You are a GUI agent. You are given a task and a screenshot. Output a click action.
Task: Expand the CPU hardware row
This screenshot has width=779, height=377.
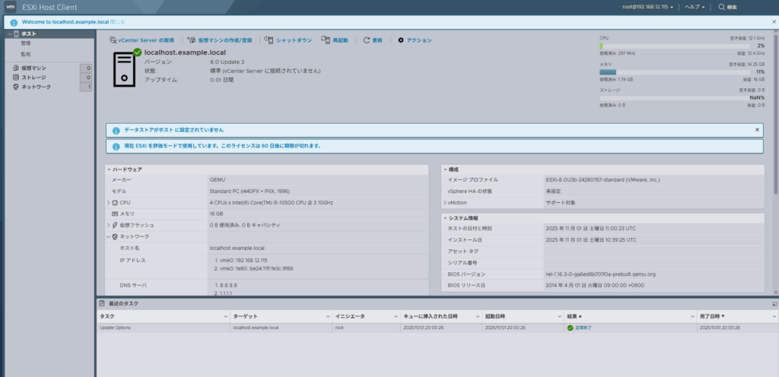(x=108, y=203)
